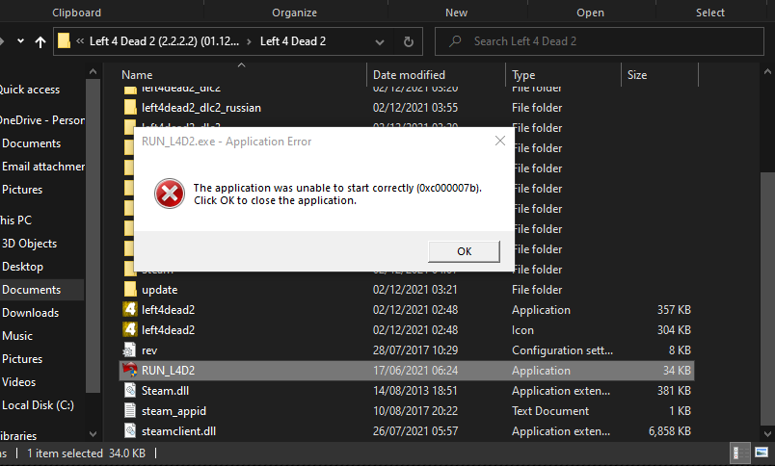Open address bar history dropdown
Viewport: 775px width, 466px height.
pos(380,42)
